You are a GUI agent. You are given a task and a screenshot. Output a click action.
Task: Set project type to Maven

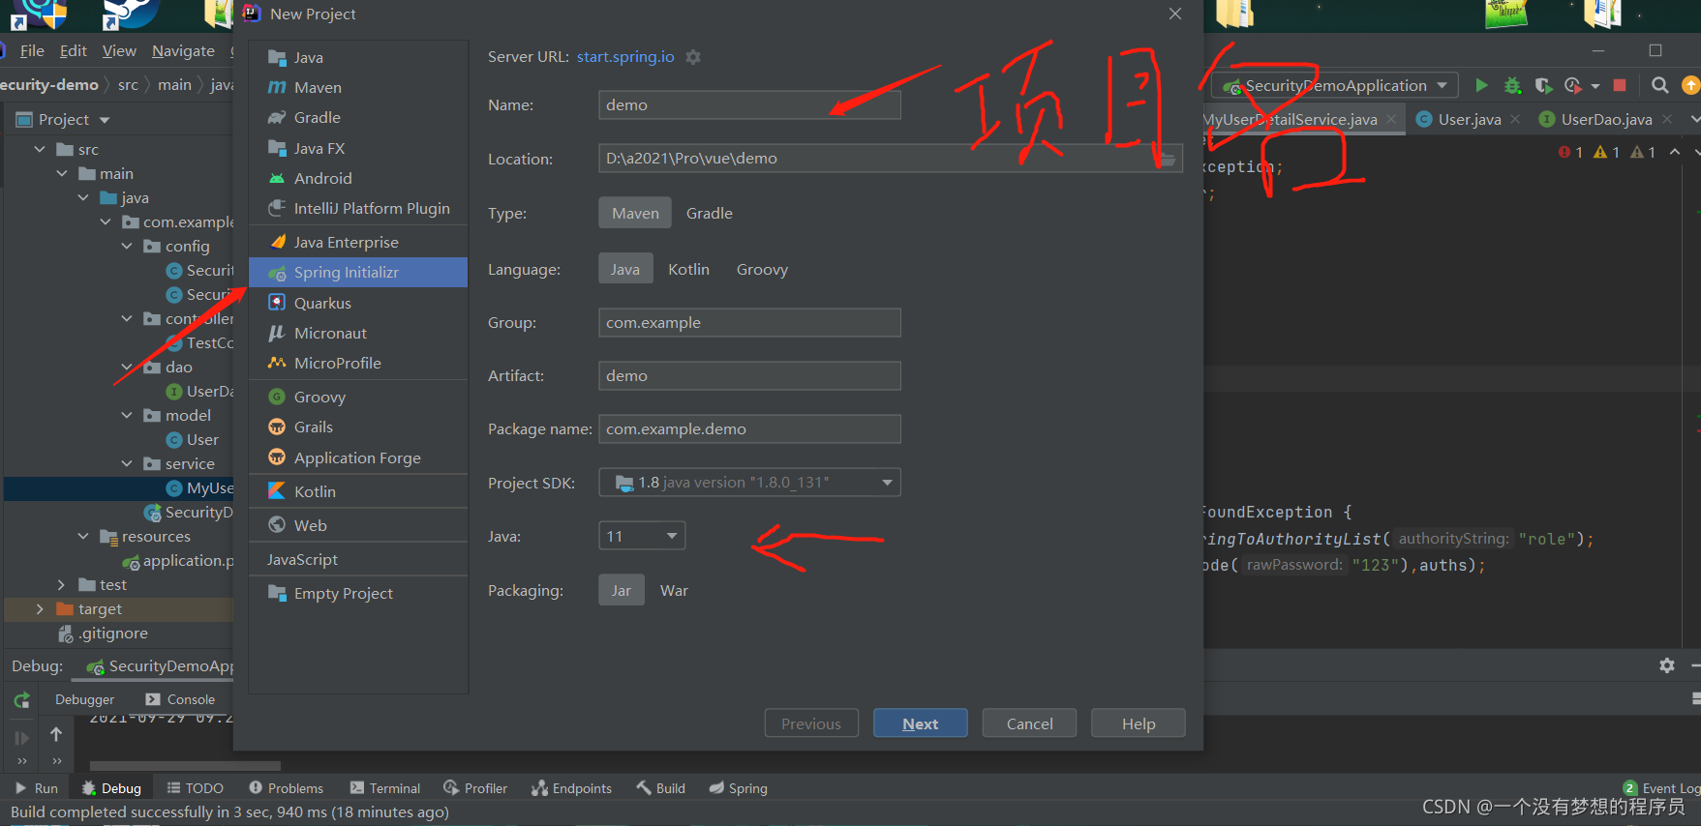tap(635, 213)
